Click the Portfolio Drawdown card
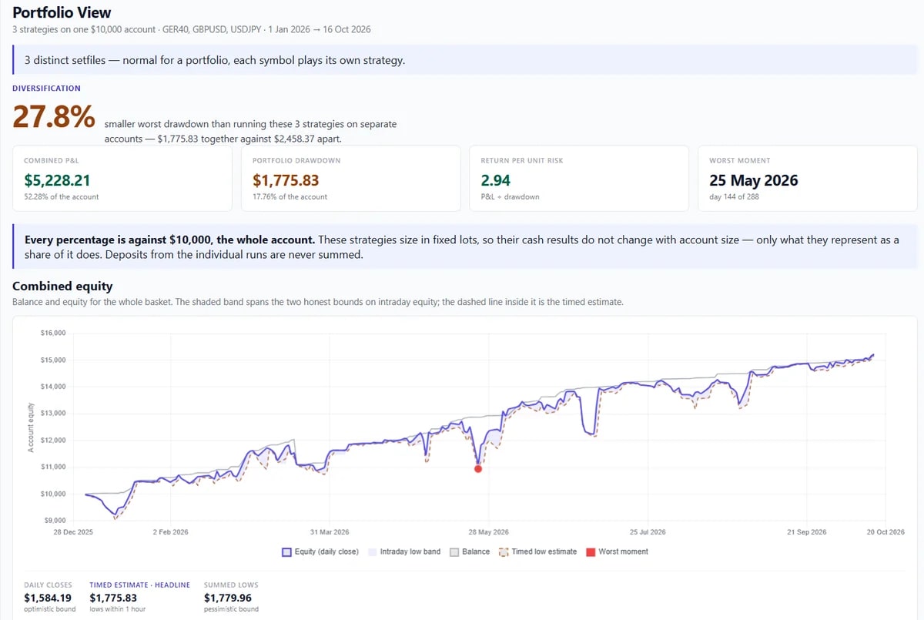 [x=350, y=179]
